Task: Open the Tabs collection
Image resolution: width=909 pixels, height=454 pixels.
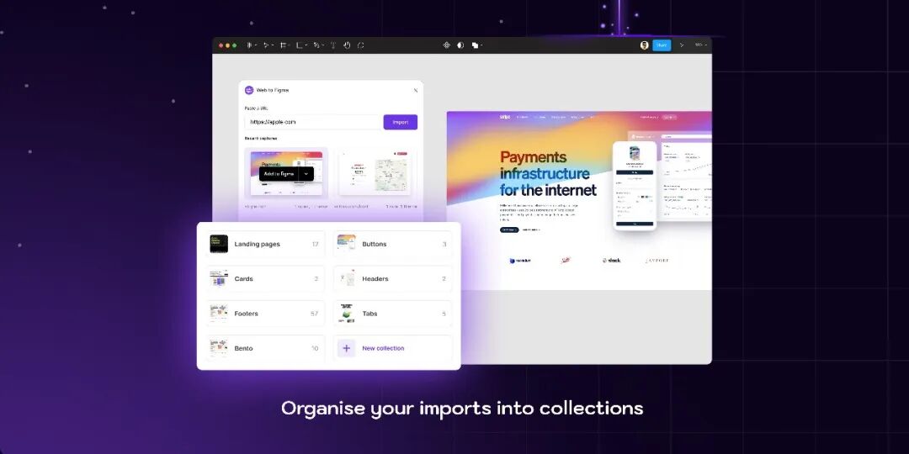Action: (392, 314)
